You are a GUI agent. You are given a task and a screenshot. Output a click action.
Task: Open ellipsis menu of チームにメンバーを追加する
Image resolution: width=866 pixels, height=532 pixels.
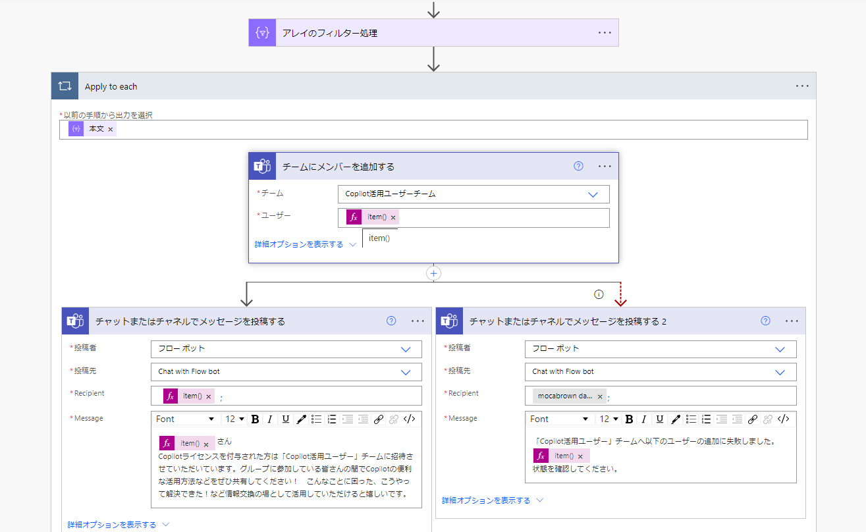(605, 167)
